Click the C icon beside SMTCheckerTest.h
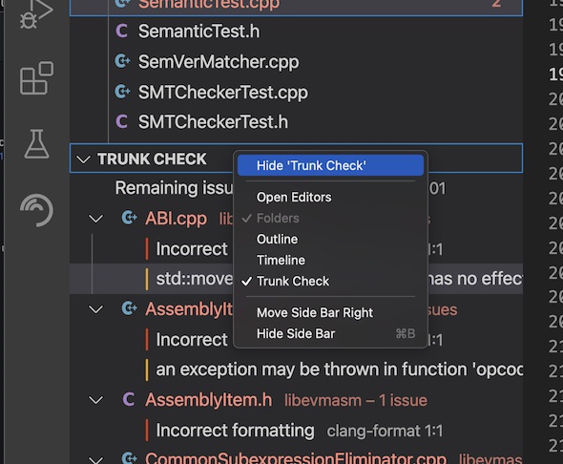Viewport: 563px width, 464px height. (x=121, y=122)
